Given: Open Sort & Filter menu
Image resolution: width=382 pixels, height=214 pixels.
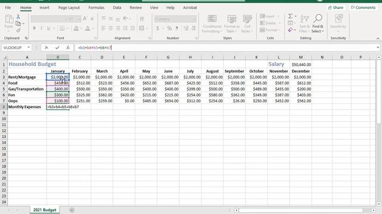Looking at the screenshot, I should [x=304, y=24].
